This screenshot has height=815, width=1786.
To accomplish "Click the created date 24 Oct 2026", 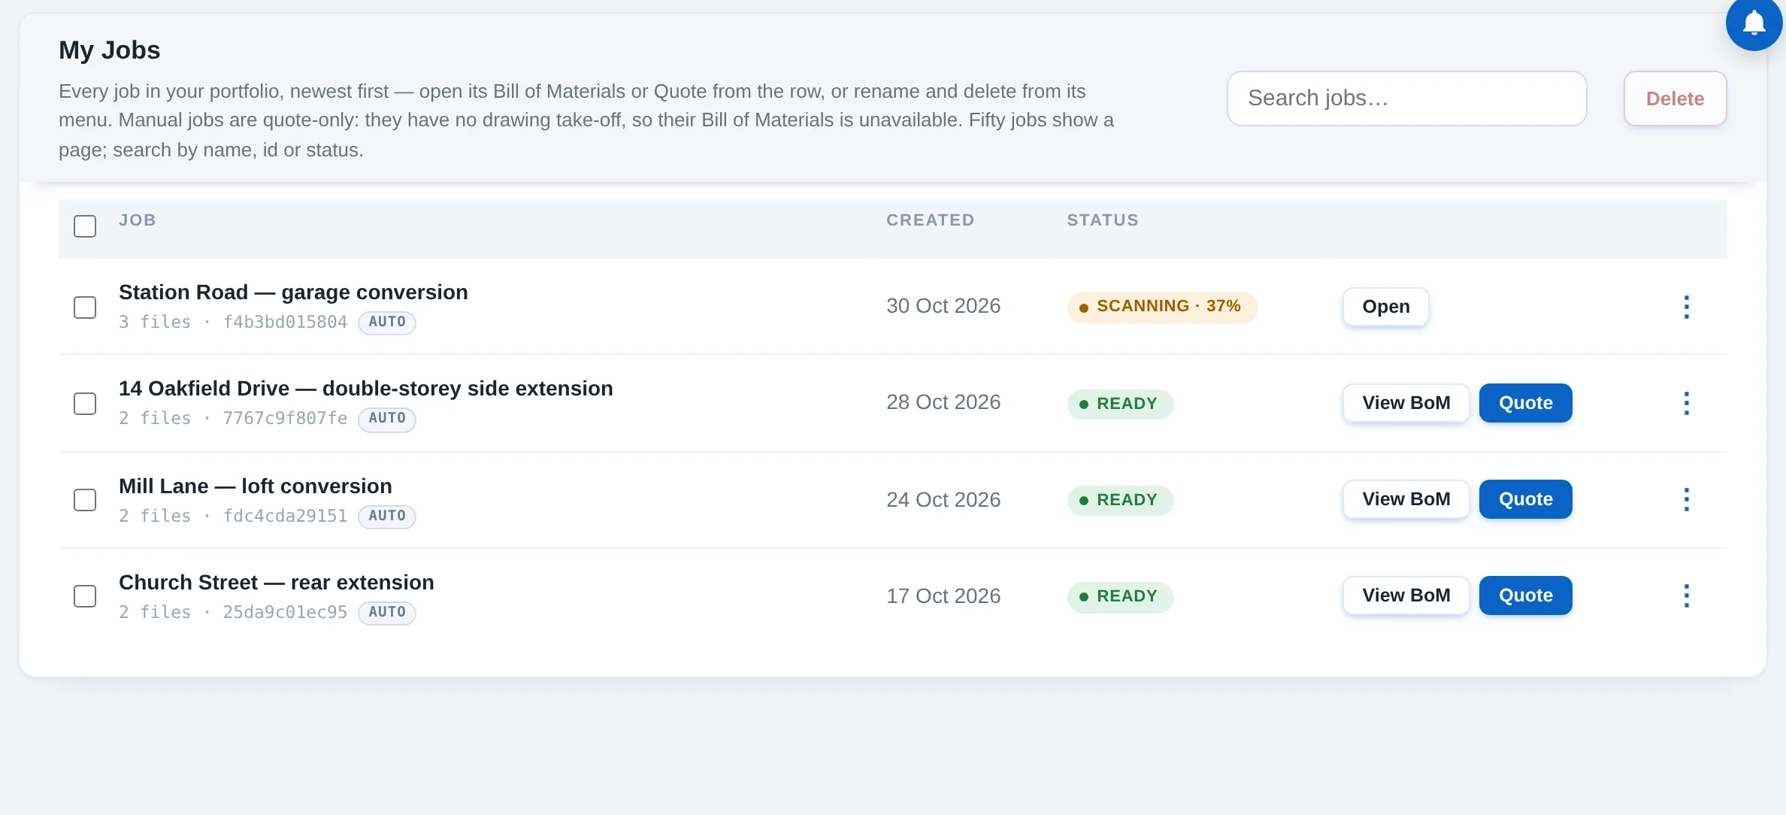I will pos(943,500).
